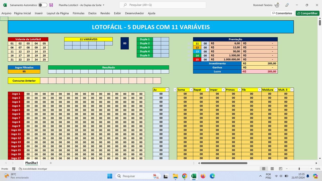Open the Impar column filter dropdown
This screenshot has height=181, width=322.
pyautogui.click(x=223, y=90)
